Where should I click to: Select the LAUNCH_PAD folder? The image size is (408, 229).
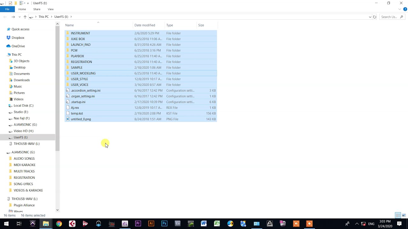141,45
